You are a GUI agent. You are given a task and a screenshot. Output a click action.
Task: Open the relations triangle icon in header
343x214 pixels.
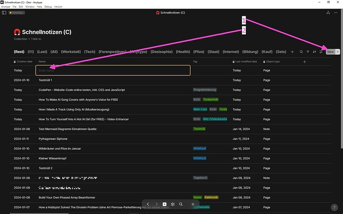328,13
